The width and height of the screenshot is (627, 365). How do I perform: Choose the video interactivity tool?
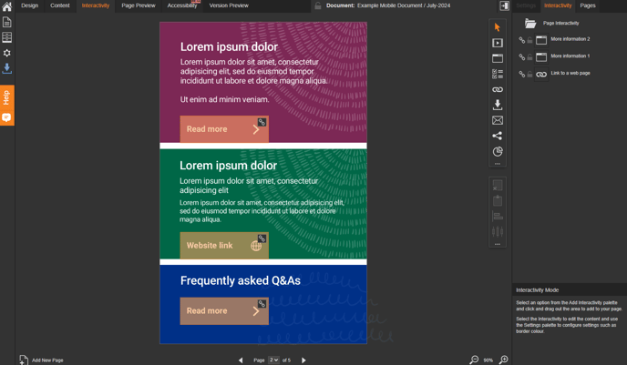click(x=498, y=43)
